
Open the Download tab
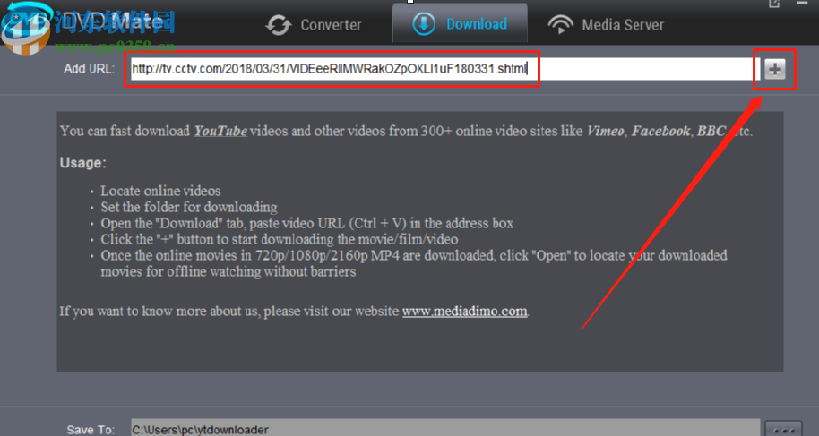tap(460, 24)
